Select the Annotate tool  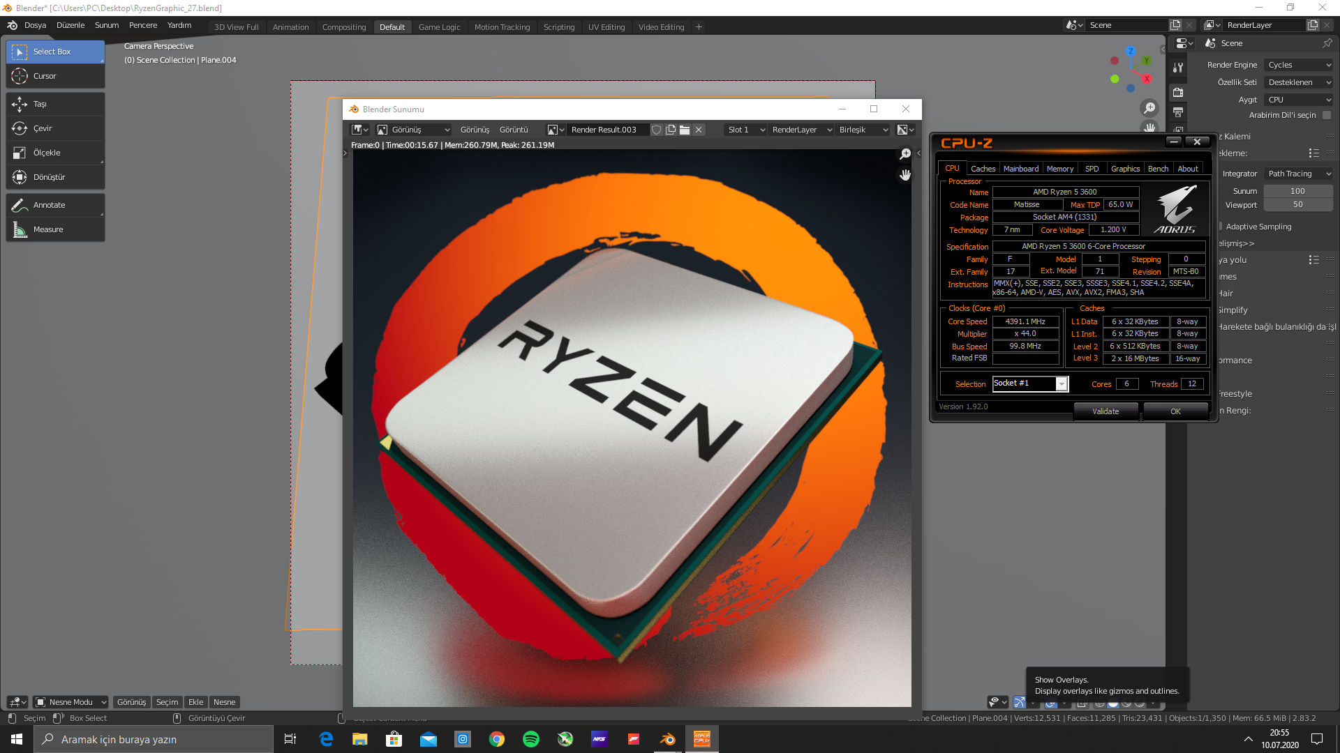(55, 205)
